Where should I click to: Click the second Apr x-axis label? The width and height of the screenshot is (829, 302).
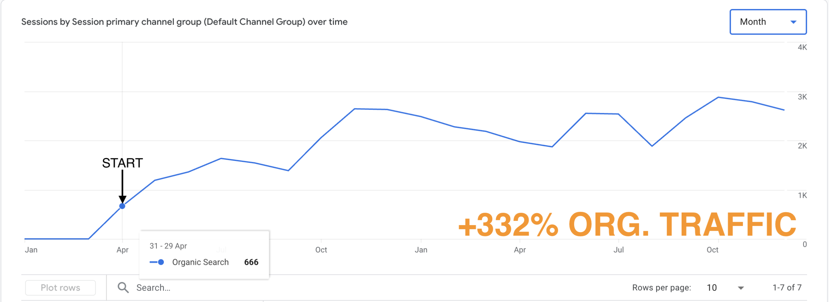519,250
